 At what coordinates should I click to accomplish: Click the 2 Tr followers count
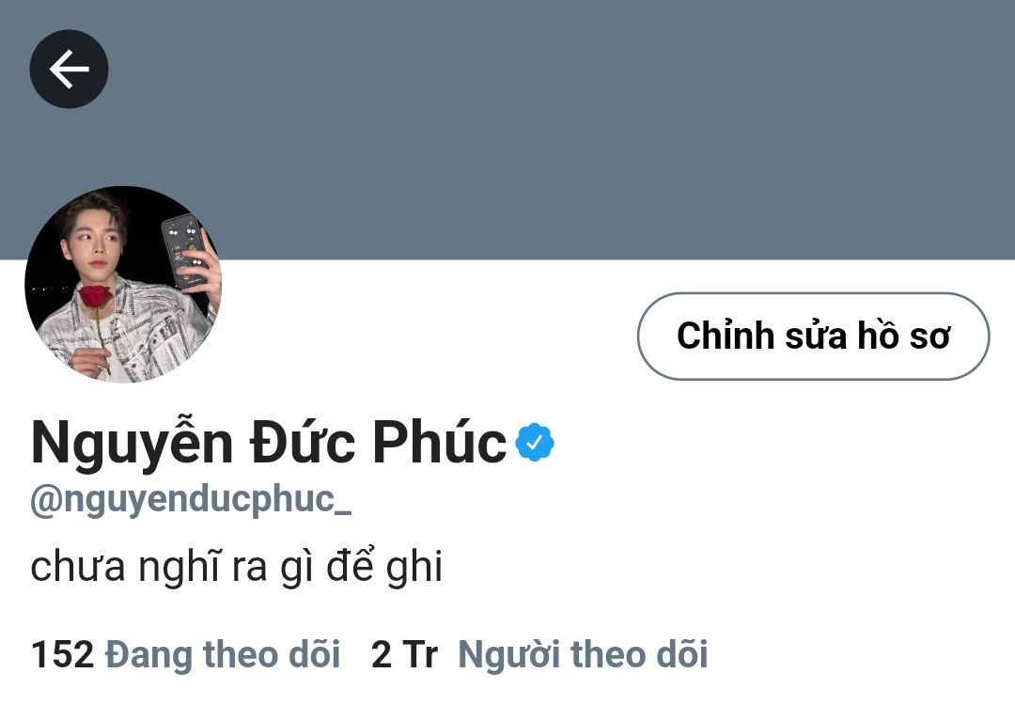404,654
